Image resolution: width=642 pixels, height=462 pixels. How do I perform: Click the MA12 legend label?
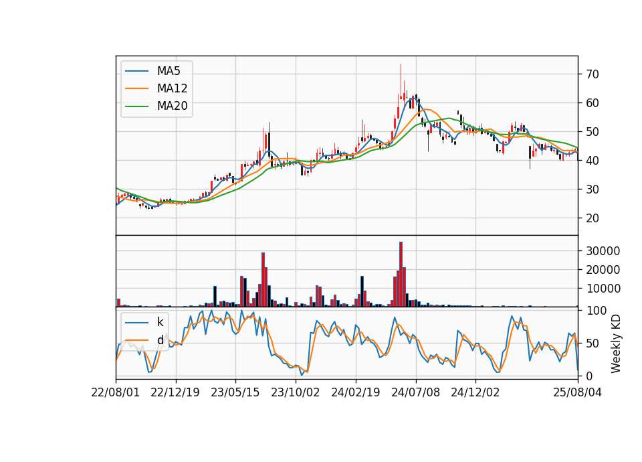click(x=172, y=88)
